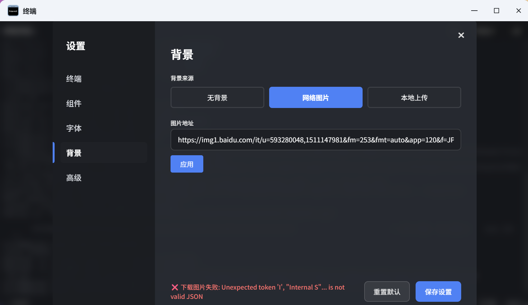Screen dimensions: 528x305
Task: Click the maximize icon in the title bar
Action: coord(496,11)
